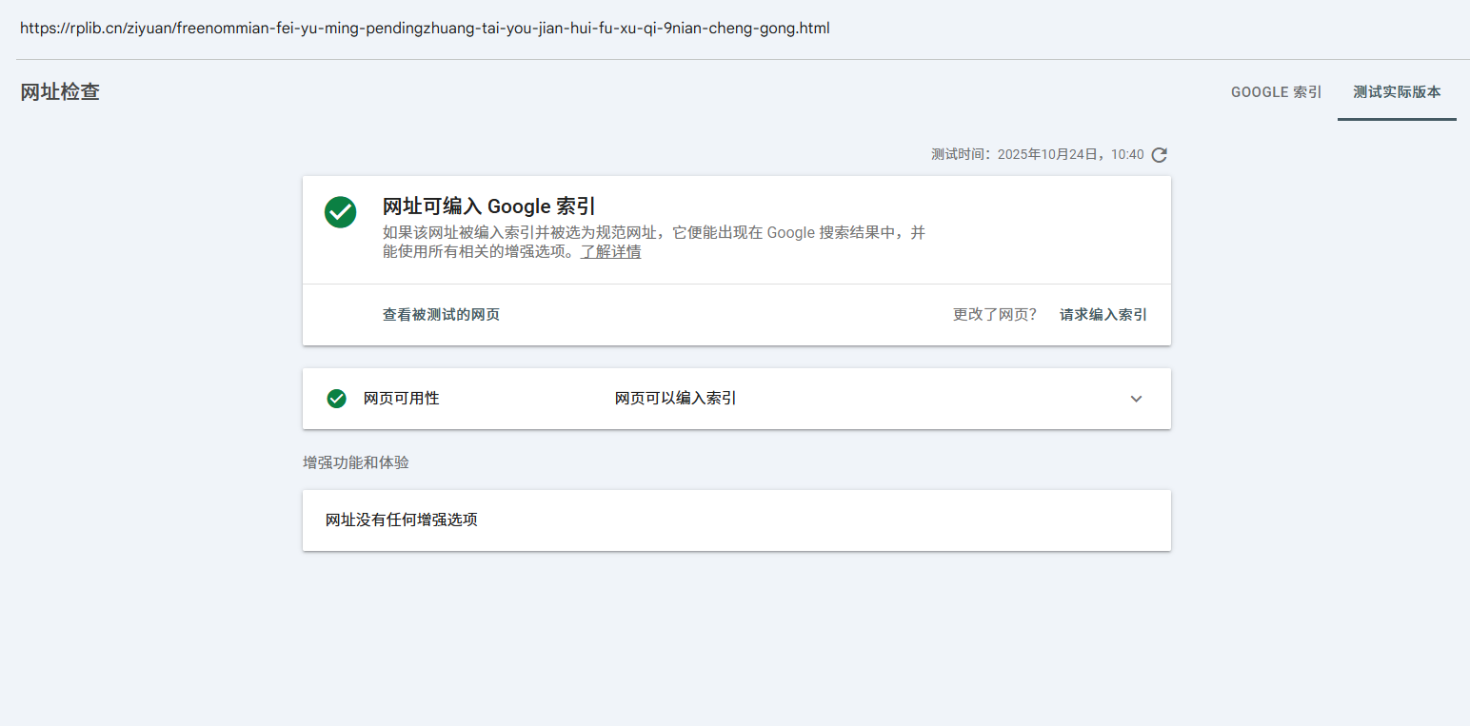Click the 网址没有任何增强选项 card

(736, 520)
